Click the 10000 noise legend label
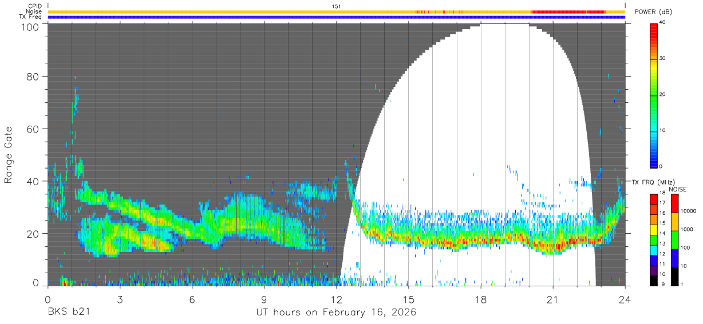This screenshot has width=703, height=324. pos(689,211)
